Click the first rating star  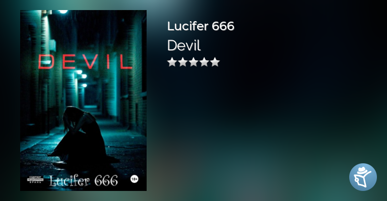[x=172, y=62]
